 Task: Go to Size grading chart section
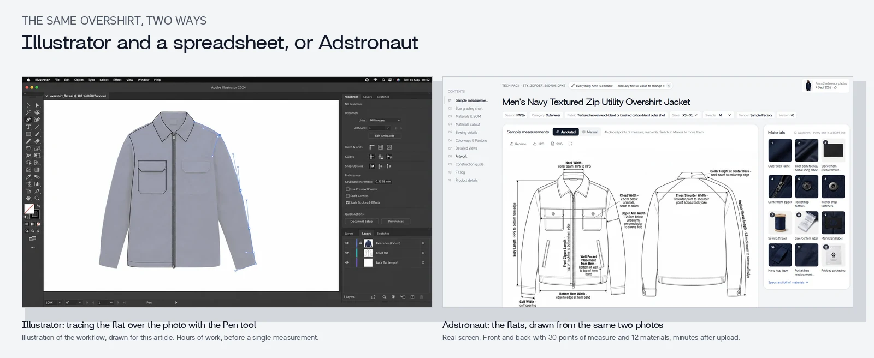click(469, 108)
